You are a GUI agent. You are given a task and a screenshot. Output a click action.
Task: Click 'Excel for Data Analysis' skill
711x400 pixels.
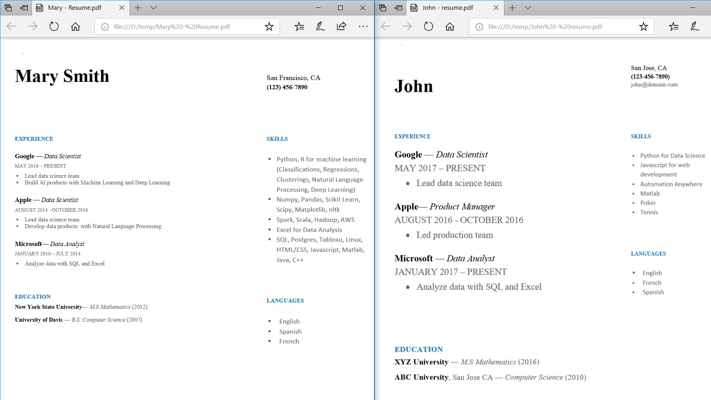coord(309,230)
